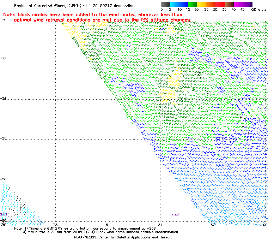268x243 pixels.
Task: Click the 'Times are GMT' footnote line
Action: click(85, 229)
